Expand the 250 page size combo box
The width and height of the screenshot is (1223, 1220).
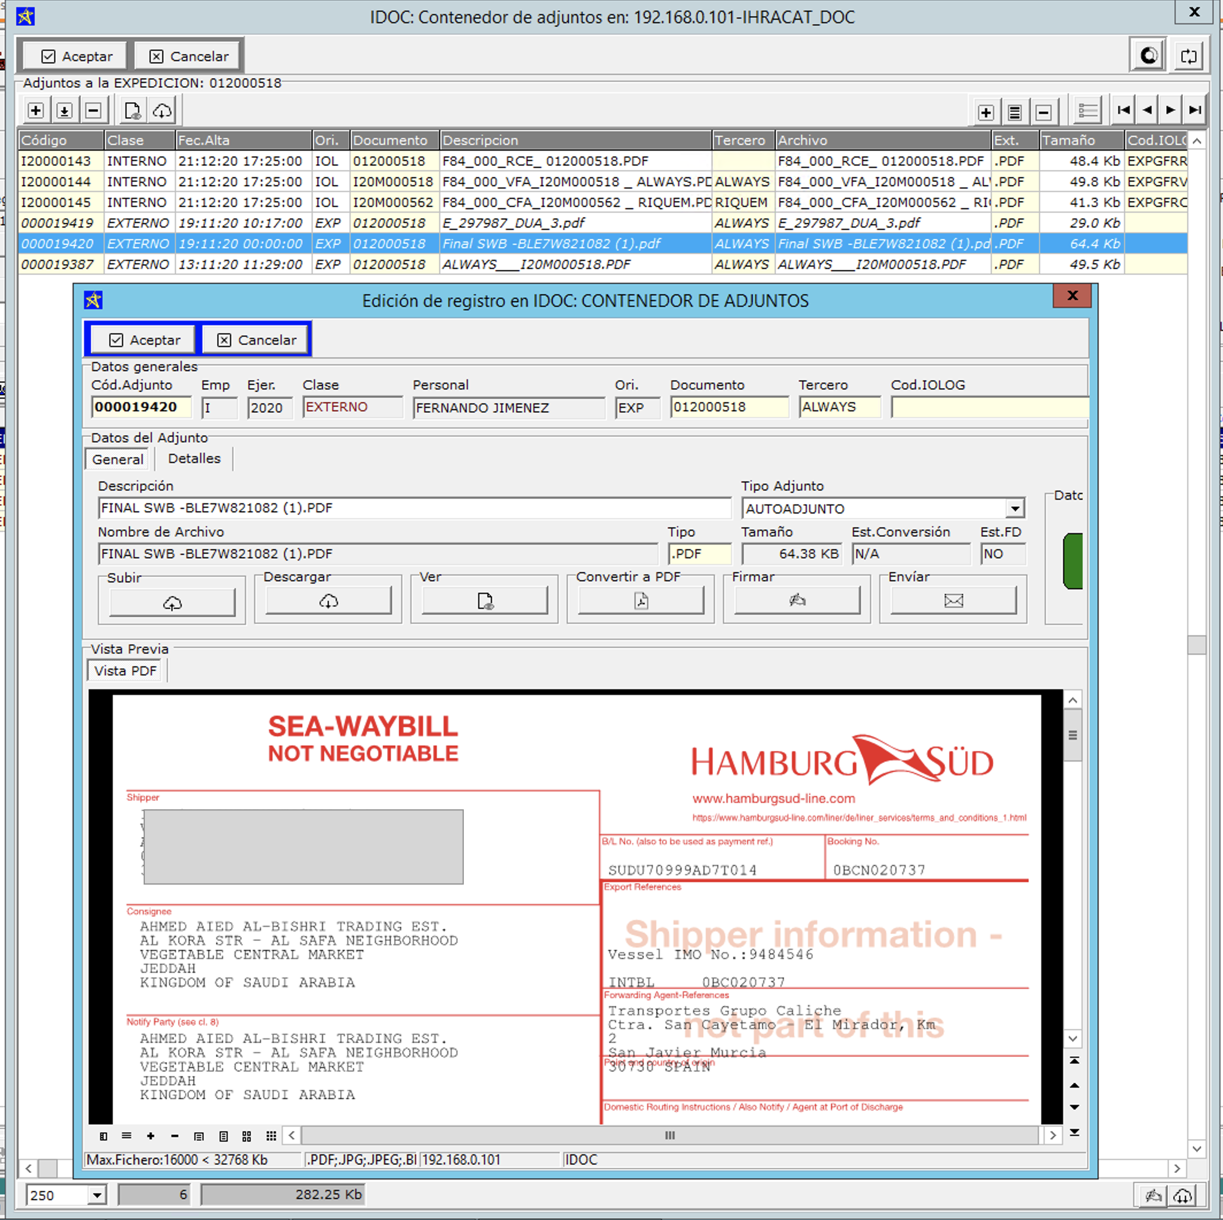tap(97, 1195)
